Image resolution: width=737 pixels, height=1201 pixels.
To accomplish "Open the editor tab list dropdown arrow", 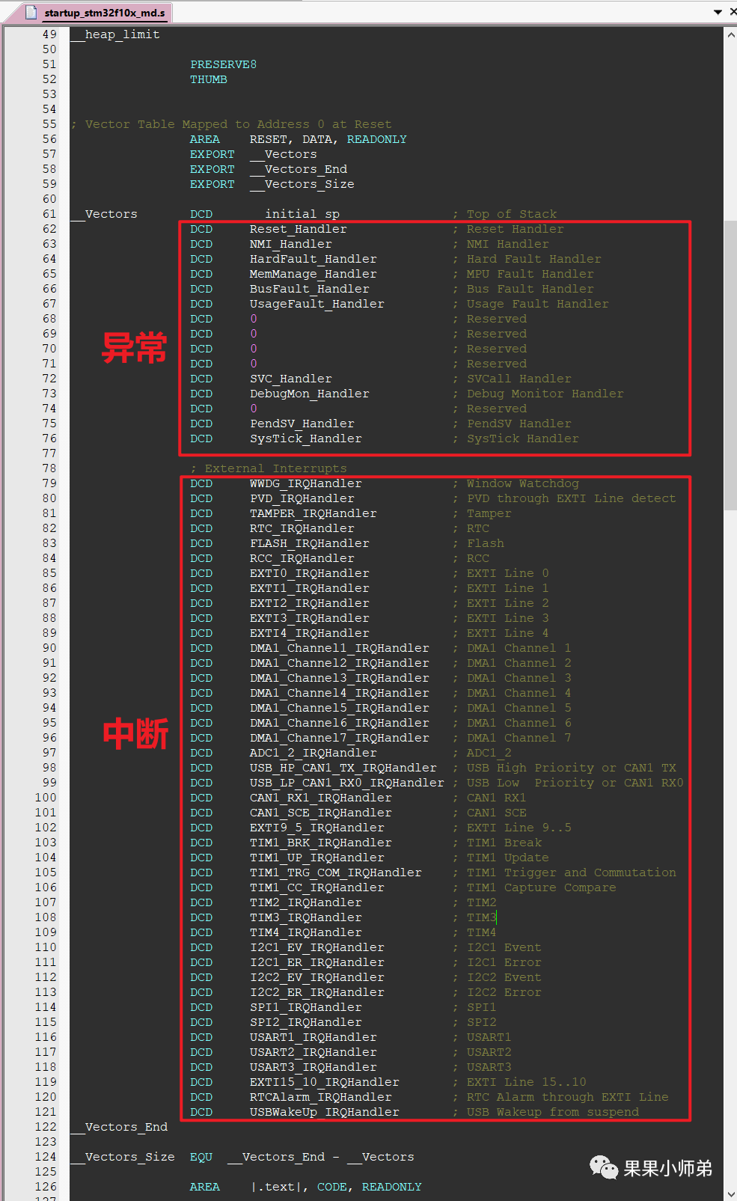I will (718, 12).
